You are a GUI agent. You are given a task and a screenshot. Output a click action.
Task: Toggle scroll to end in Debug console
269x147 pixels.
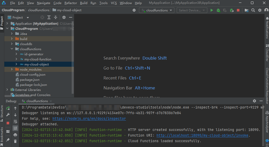coord(15,128)
